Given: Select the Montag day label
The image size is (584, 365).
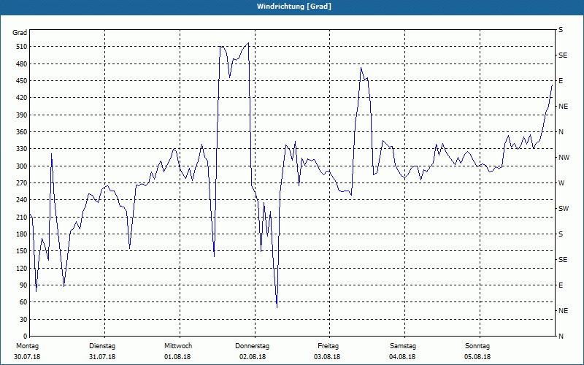Looking at the screenshot, I should tap(27, 346).
